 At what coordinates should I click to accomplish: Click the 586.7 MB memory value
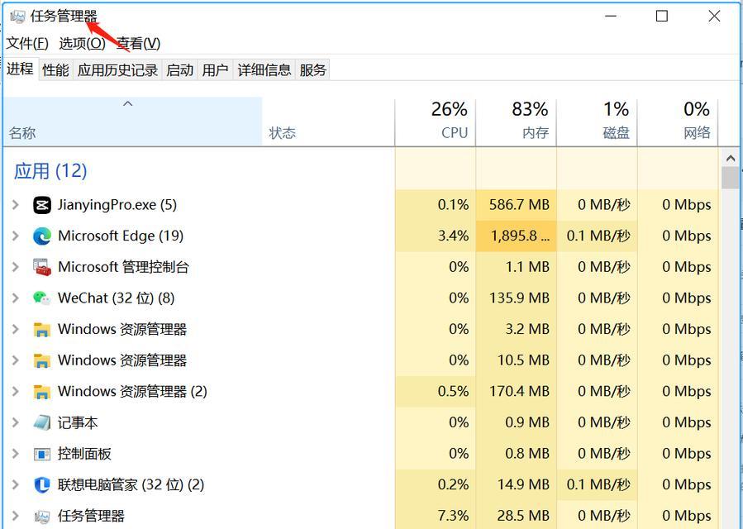pos(519,205)
